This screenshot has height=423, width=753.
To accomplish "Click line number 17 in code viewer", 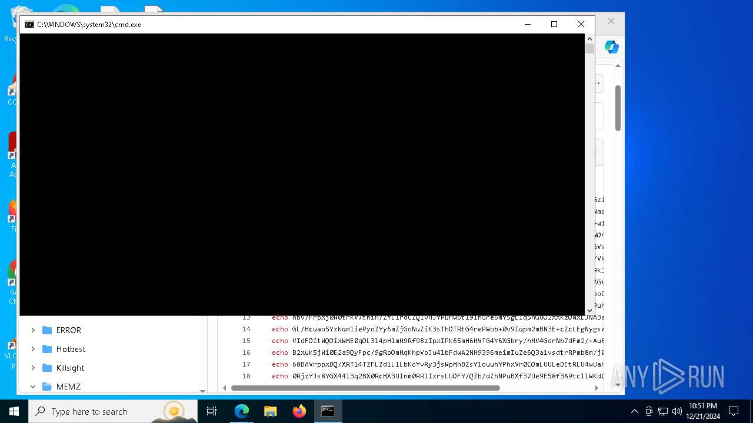I will point(246,364).
